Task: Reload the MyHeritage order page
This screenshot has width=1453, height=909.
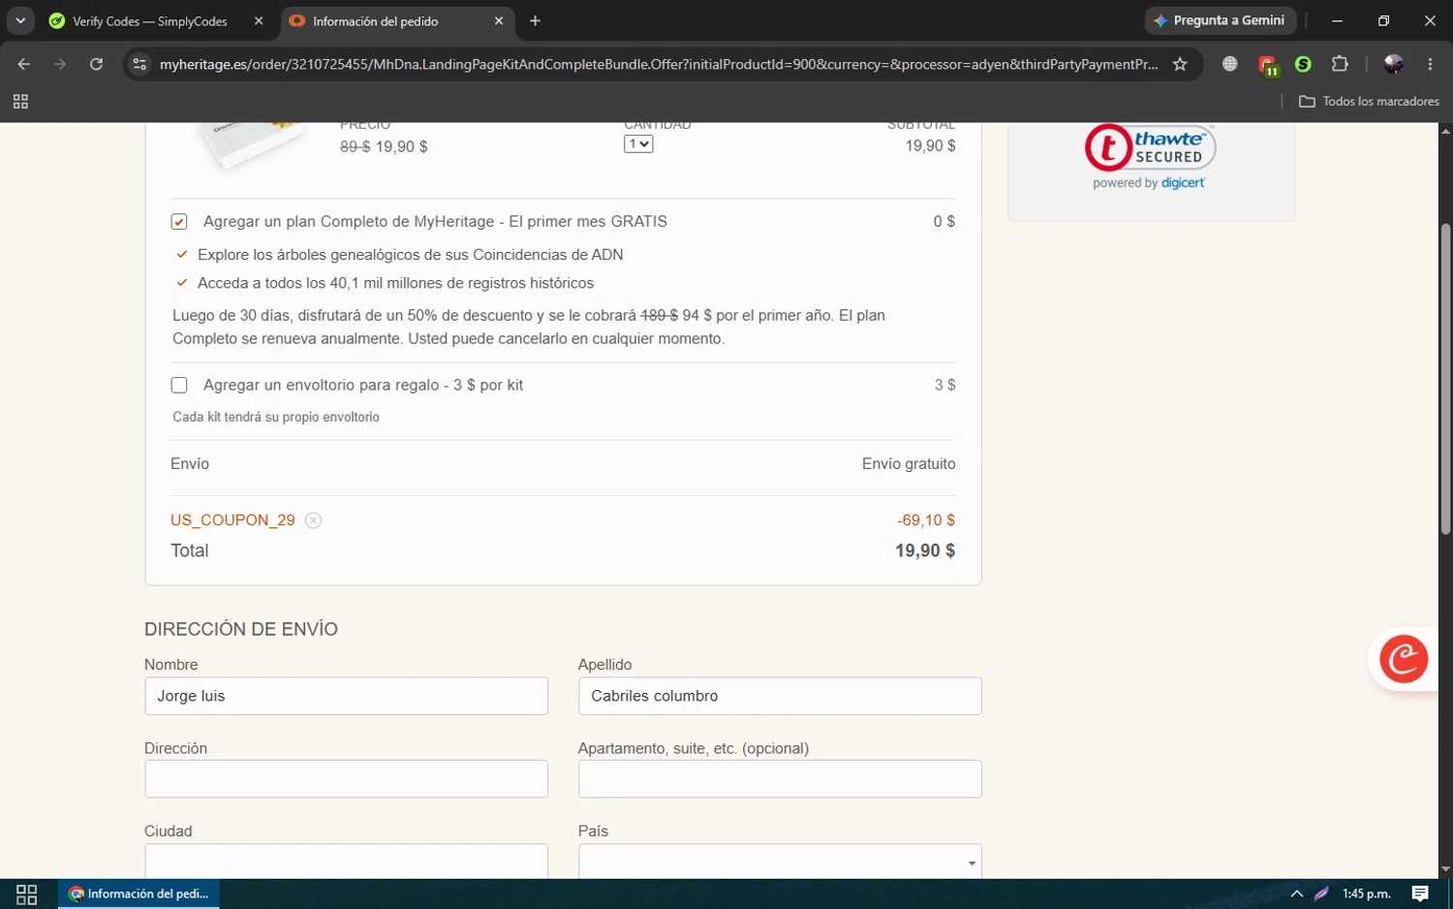Action: coord(96,64)
